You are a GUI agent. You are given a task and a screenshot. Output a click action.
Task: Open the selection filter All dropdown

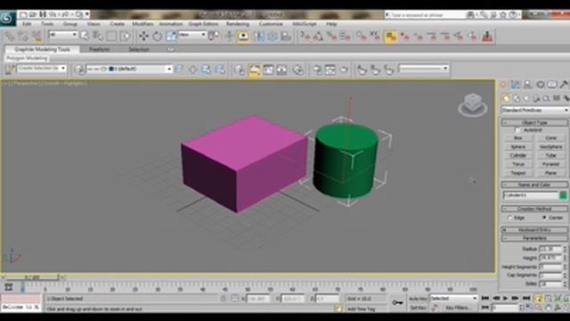pyautogui.click(x=63, y=35)
